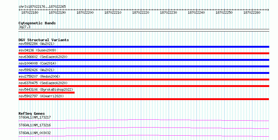278x140 pixels.
Task: Click ruler position 187022240
Action: click(x=196, y=12)
